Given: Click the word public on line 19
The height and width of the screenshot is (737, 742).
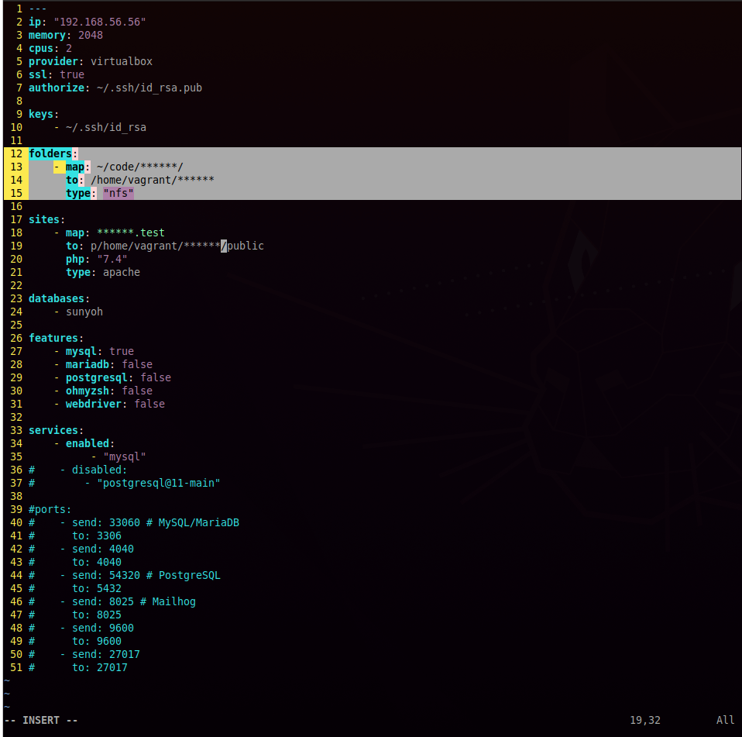Looking at the screenshot, I should click(x=246, y=246).
